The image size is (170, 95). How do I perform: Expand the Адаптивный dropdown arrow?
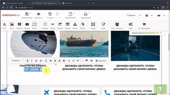click(89, 13)
